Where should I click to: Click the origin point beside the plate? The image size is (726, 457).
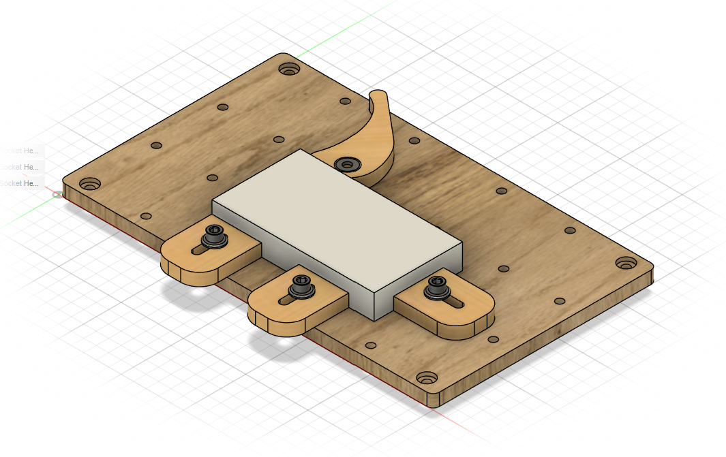coord(57,194)
